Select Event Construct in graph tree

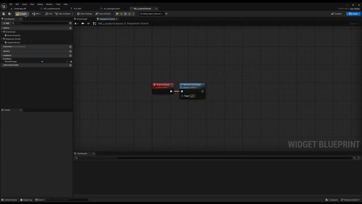pos(14,35)
